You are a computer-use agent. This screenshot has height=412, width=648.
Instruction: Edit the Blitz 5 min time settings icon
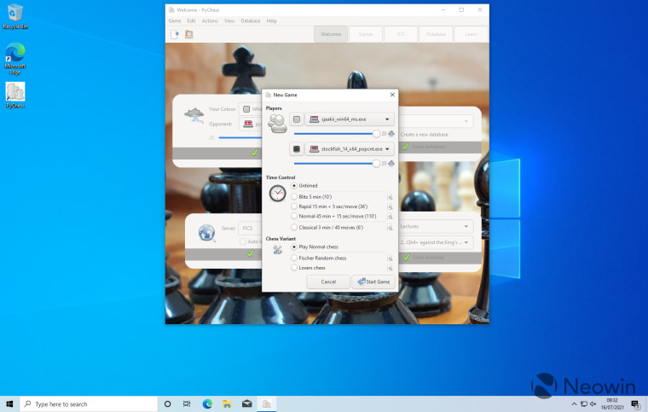[390, 197]
